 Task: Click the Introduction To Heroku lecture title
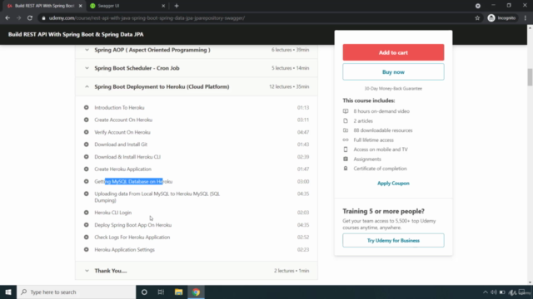pos(119,107)
